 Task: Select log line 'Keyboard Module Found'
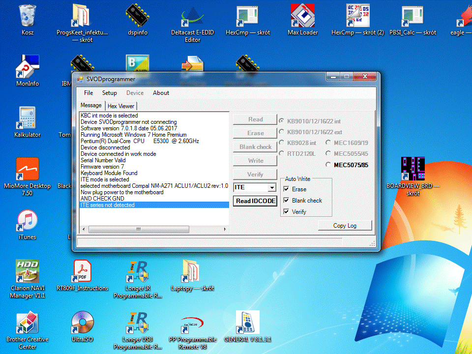click(x=154, y=173)
